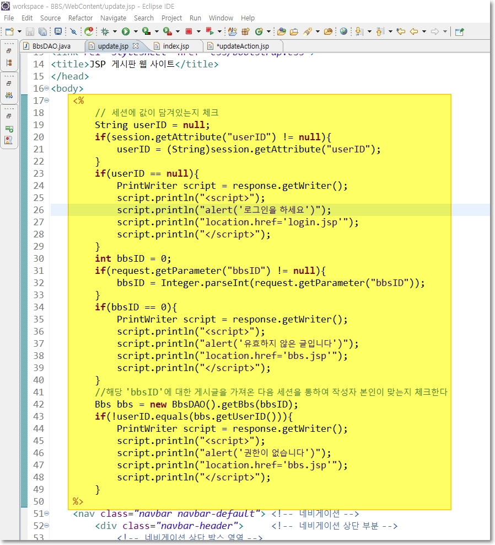Restore the top minimized sidebar view stack
The height and width of the screenshot is (545, 495).
(9, 51)
